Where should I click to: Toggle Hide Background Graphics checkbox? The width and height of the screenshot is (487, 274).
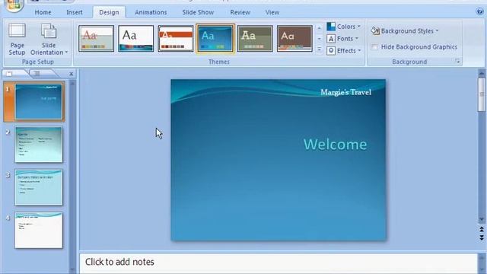pos(374,47)
